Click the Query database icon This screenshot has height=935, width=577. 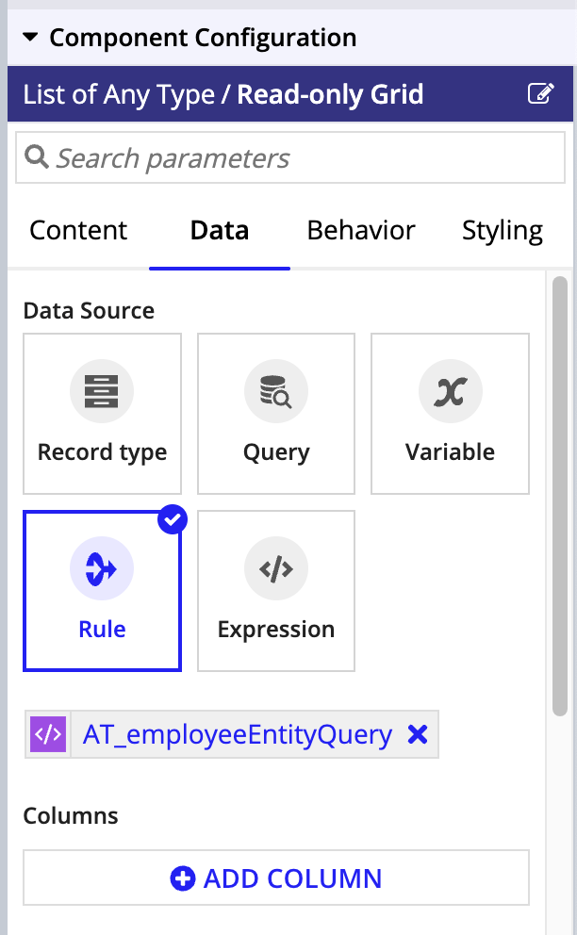tap(275, 391)
